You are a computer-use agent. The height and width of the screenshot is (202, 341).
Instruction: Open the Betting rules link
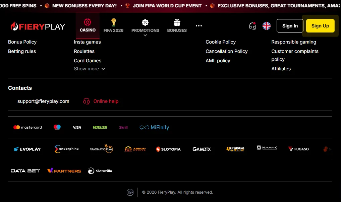point(22,51)
